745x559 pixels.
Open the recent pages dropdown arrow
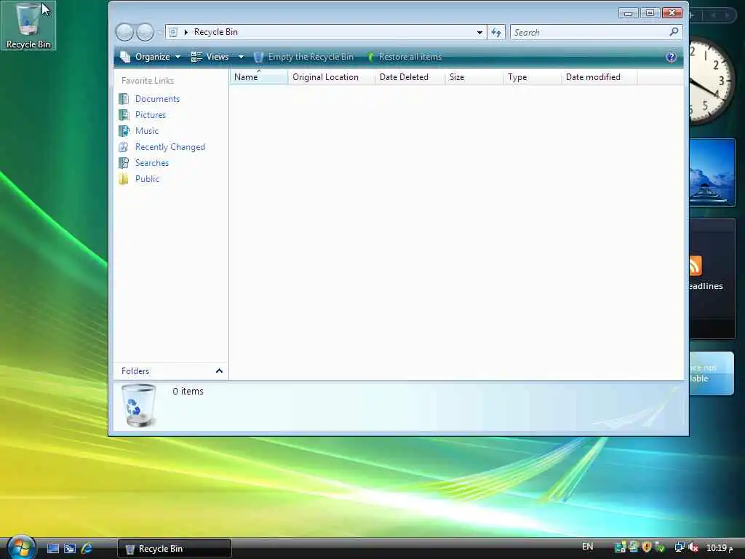(x=159, y=32)
